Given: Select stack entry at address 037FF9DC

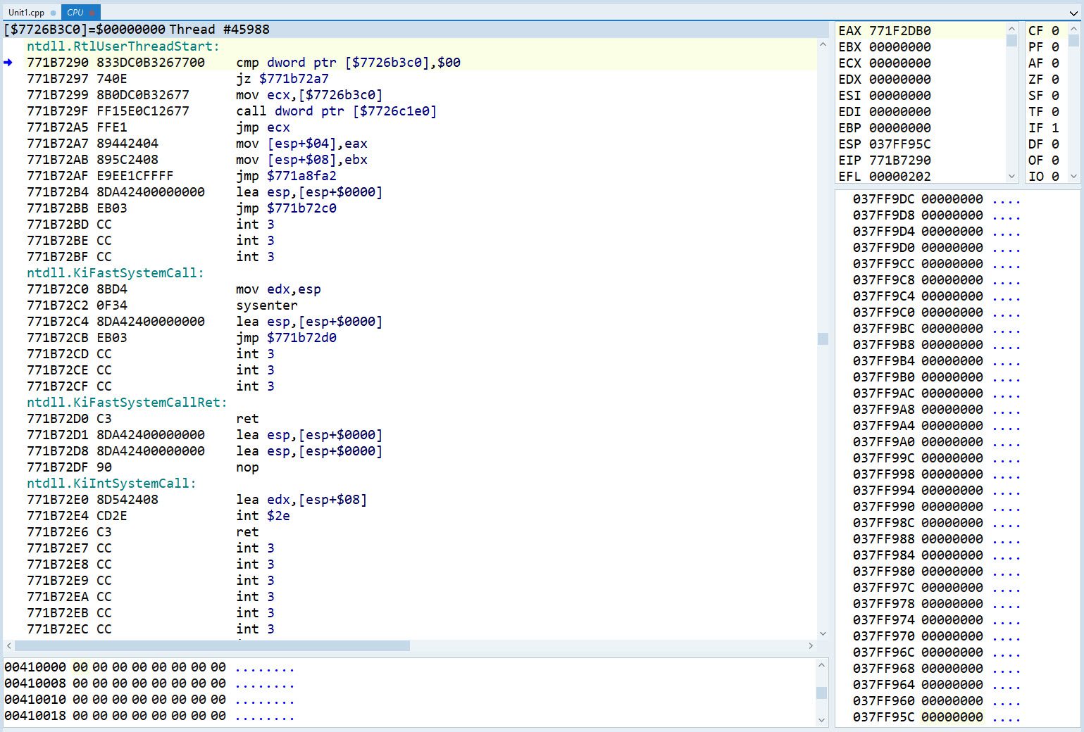Looking at the screenshot, I should pyautogui.click(x=937, y=199).
